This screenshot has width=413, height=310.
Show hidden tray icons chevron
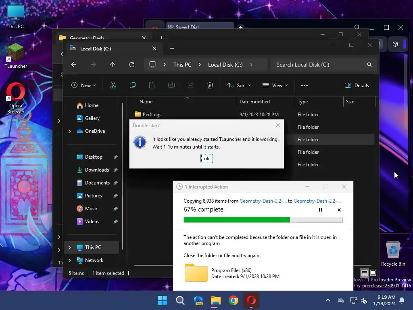328,300
